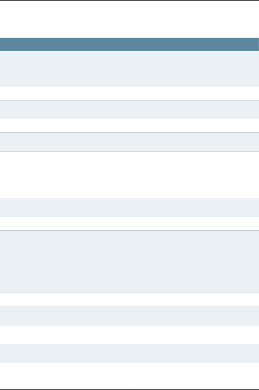Select the fourth table body row
Image resolution: width=259 pixels, height=390 pixels.
(x=129, y=126)
